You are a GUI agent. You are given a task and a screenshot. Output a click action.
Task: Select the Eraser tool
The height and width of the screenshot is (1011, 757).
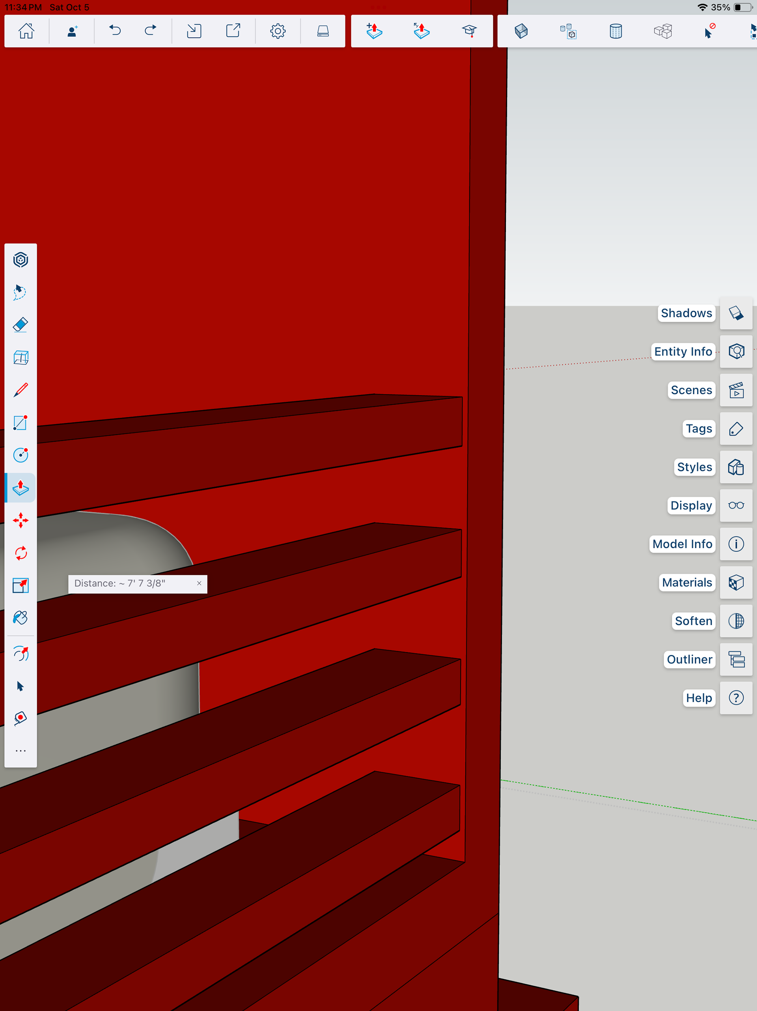(x=21, y=325)
